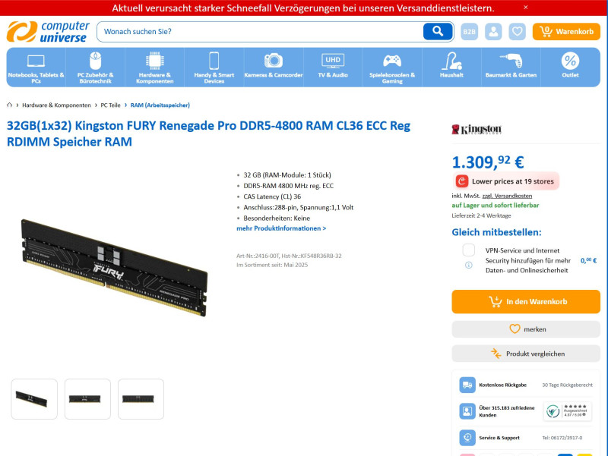The height and width of the screenshot is (456, 608).
Task: Click Produkt vergleichen button
Action: pyautogui.click(x=526, y=354)
